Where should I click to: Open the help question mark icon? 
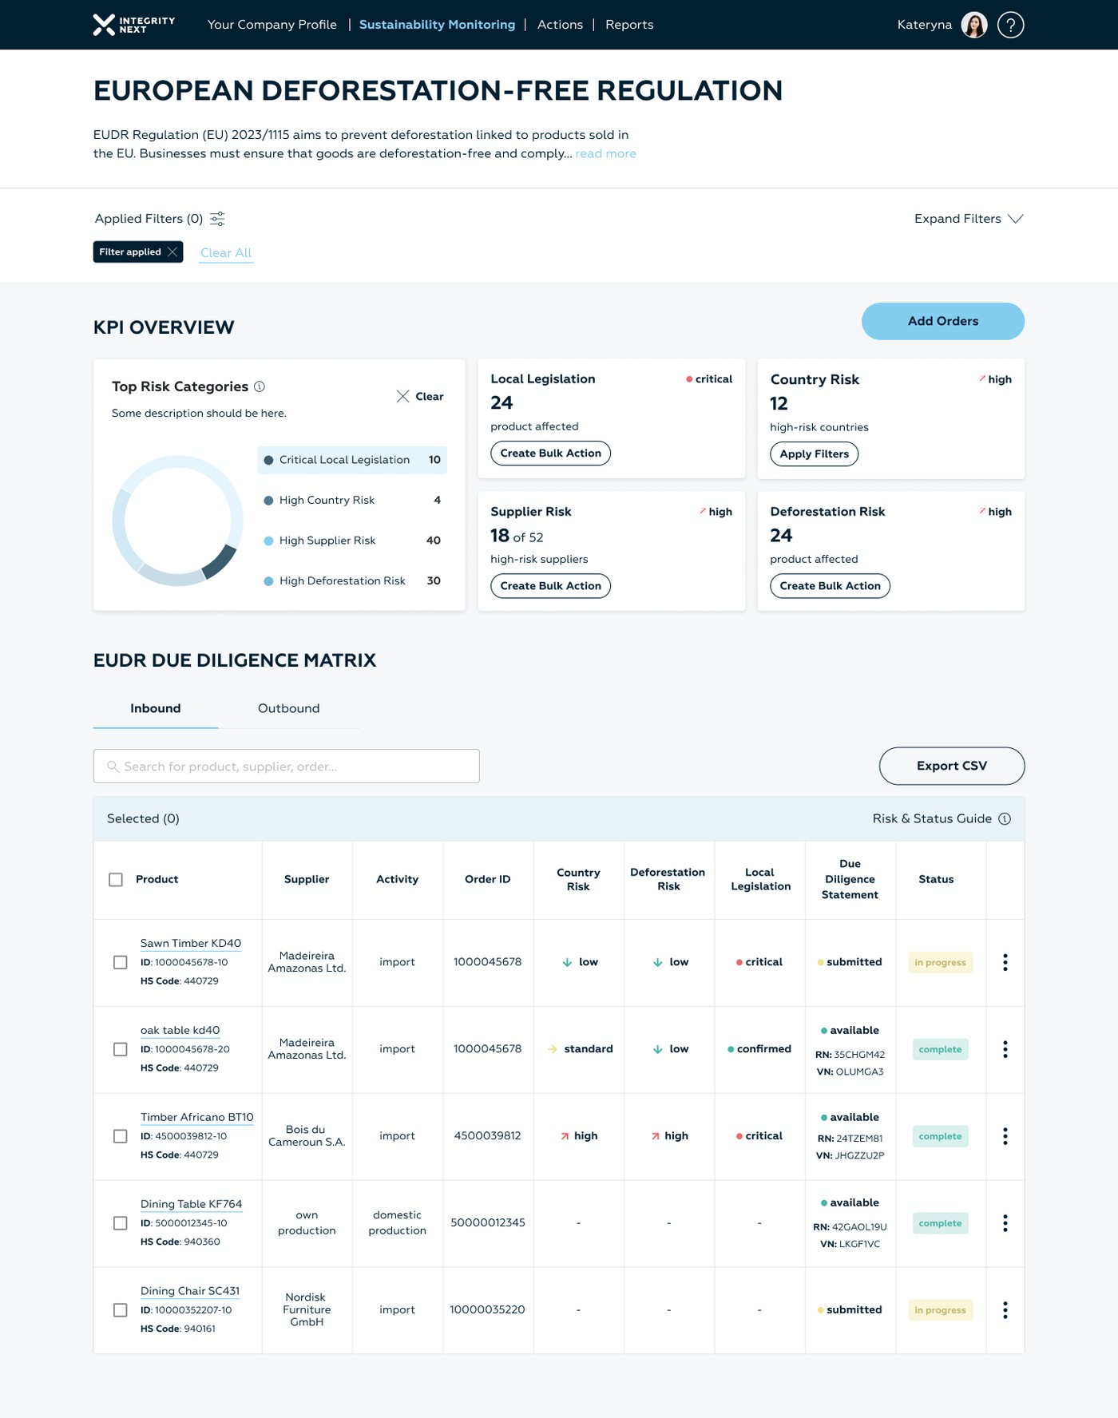[1010, 25]
